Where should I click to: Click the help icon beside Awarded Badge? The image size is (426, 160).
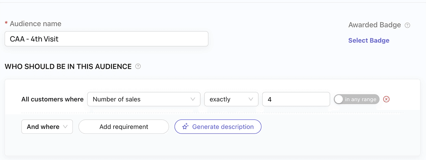[x=407, y=25]
